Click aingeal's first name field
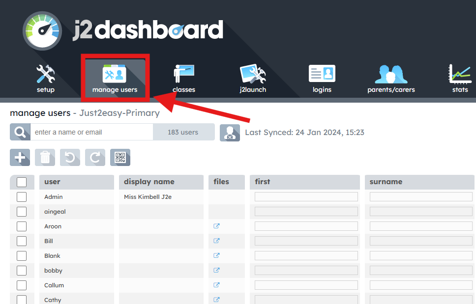Image resolution: width=476 pixels, height=304 pixels. click(x=306, y=211)
